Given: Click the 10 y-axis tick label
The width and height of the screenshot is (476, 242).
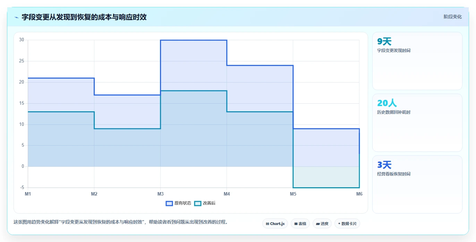Looking at the screenshot, I should tap(22, 124).
